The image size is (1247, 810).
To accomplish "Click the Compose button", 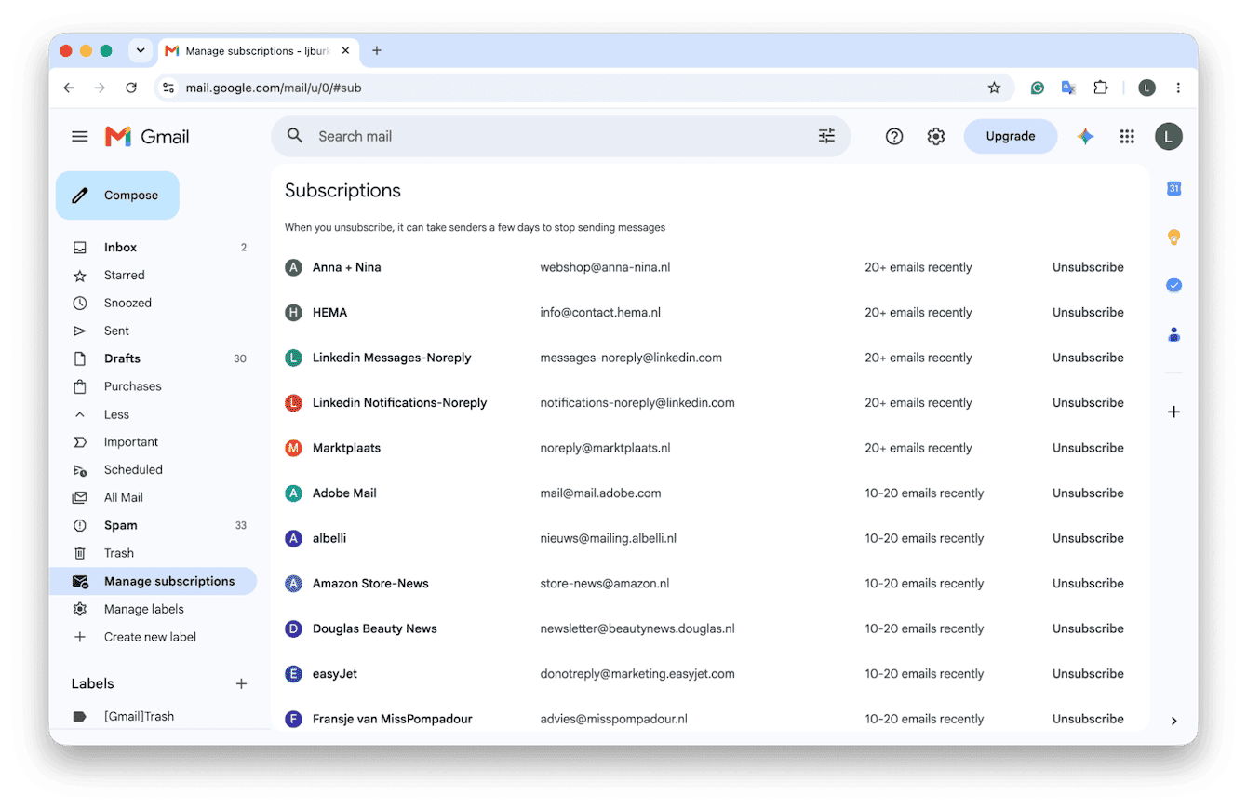I will tap(117, 196).
